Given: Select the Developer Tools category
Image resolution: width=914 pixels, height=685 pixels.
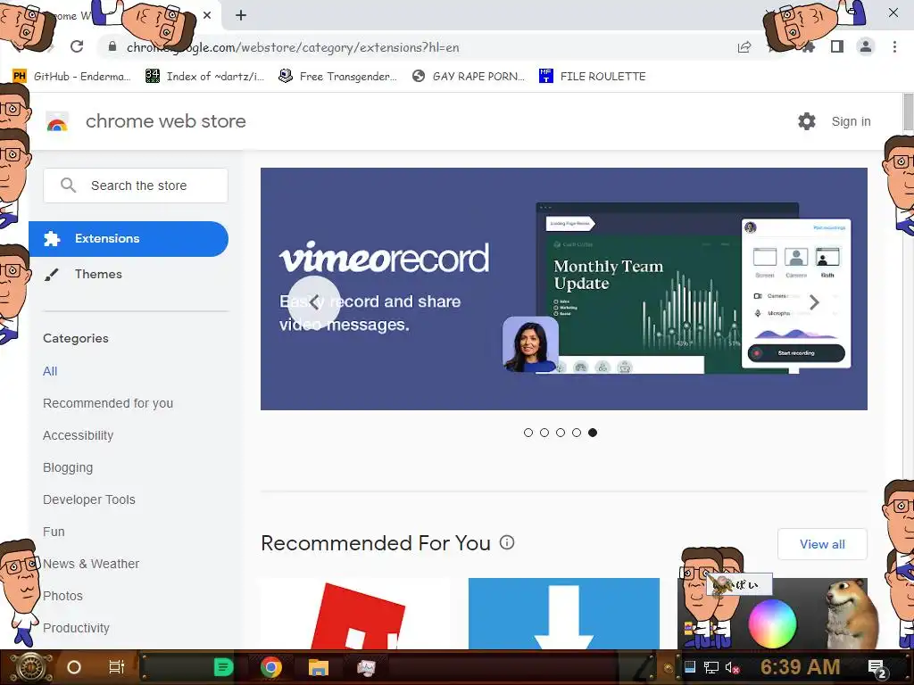Looking at the screenshot, I should [x=89, y=499].
